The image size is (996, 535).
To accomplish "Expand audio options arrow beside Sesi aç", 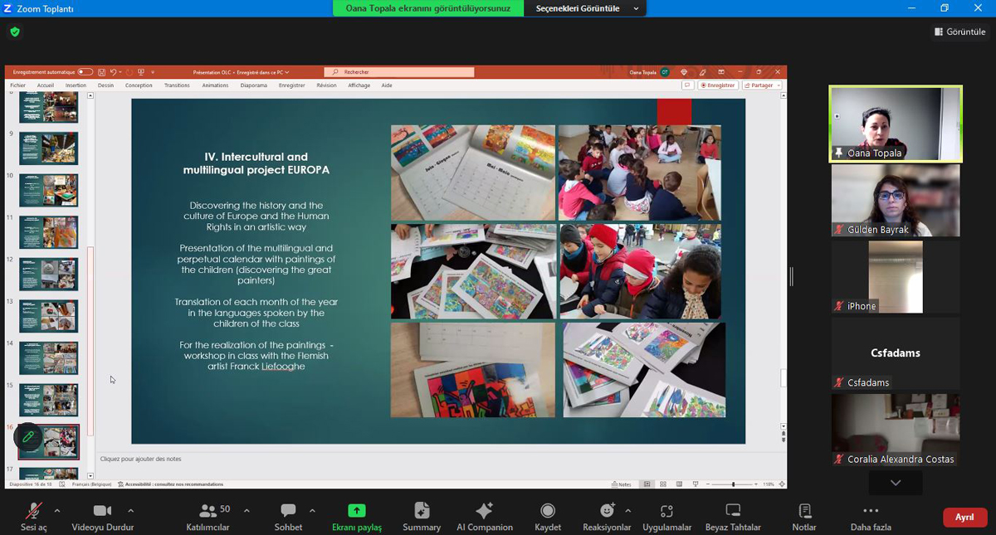I will [56, 511].
